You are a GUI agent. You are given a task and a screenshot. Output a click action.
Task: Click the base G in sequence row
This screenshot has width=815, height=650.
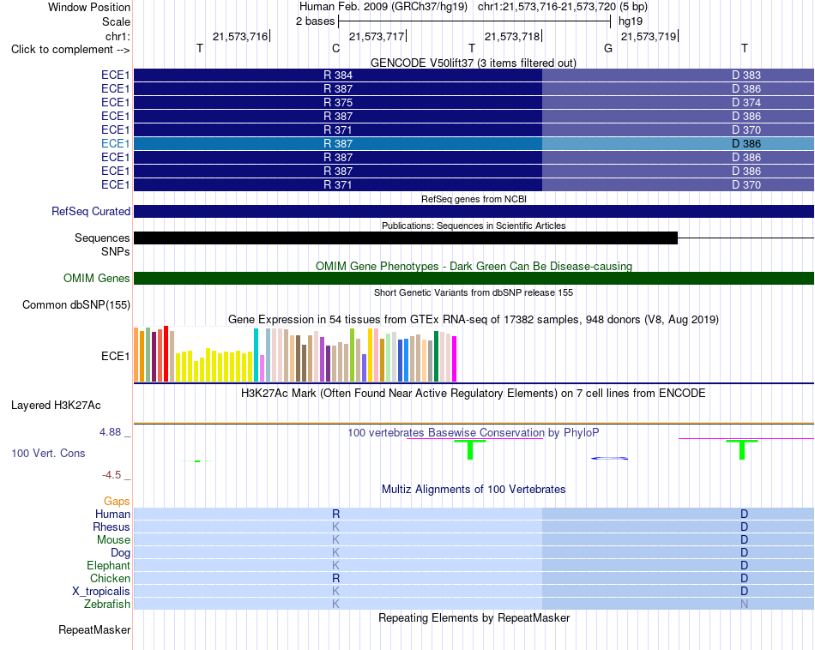tap(608, 48)
